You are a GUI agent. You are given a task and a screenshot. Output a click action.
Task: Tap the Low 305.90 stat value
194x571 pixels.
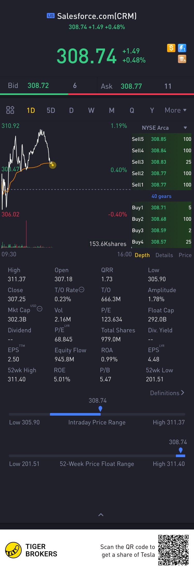[x=157, y=279]
